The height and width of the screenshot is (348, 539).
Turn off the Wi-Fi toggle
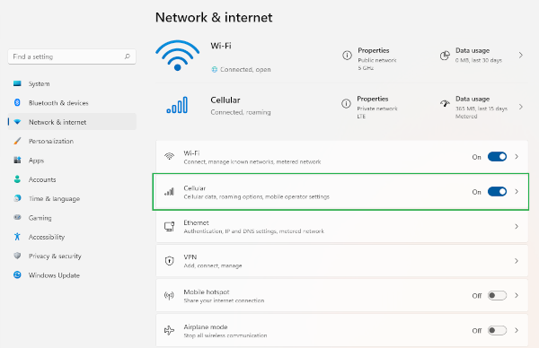[x=497, y=157]
